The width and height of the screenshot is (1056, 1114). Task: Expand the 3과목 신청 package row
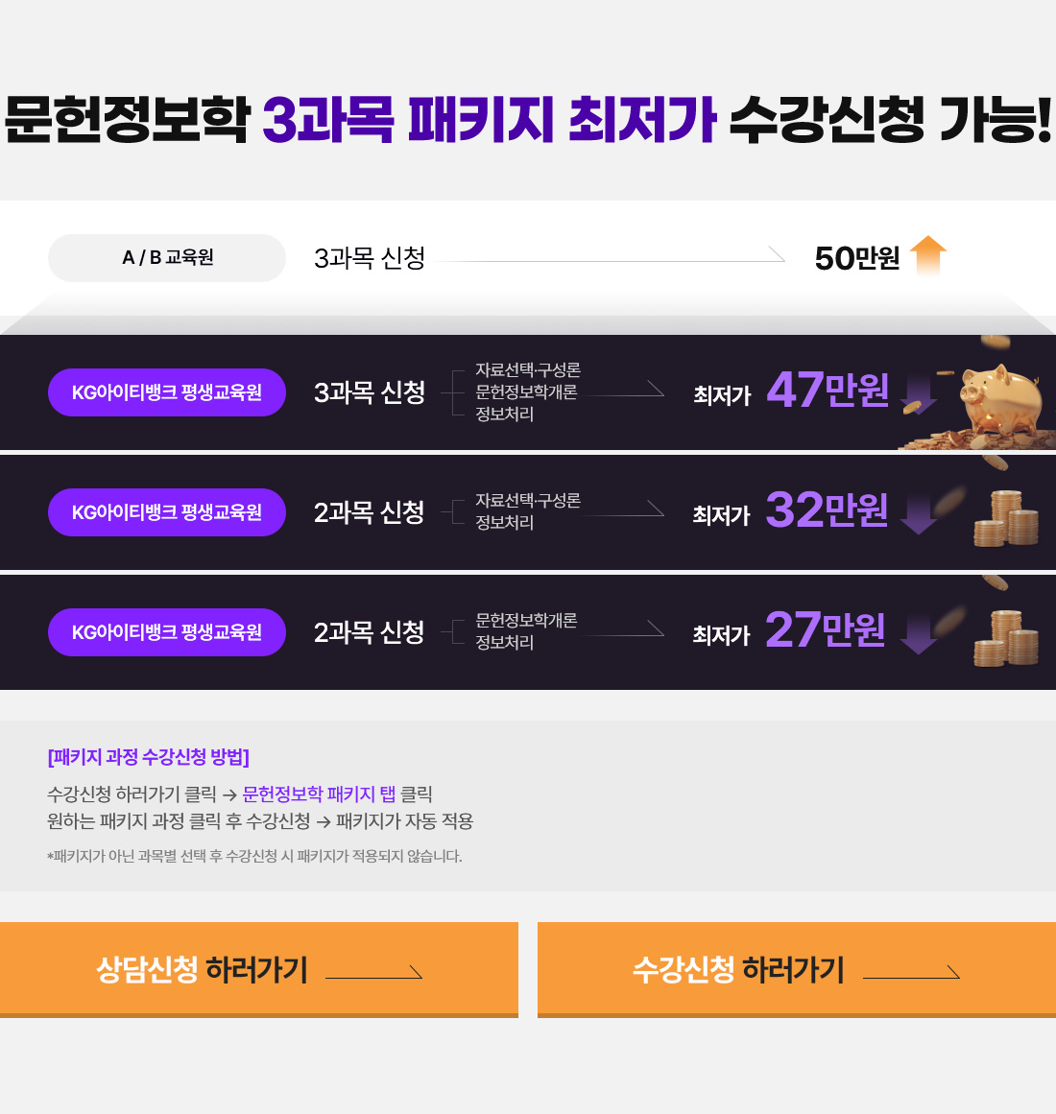click(369, 391)
